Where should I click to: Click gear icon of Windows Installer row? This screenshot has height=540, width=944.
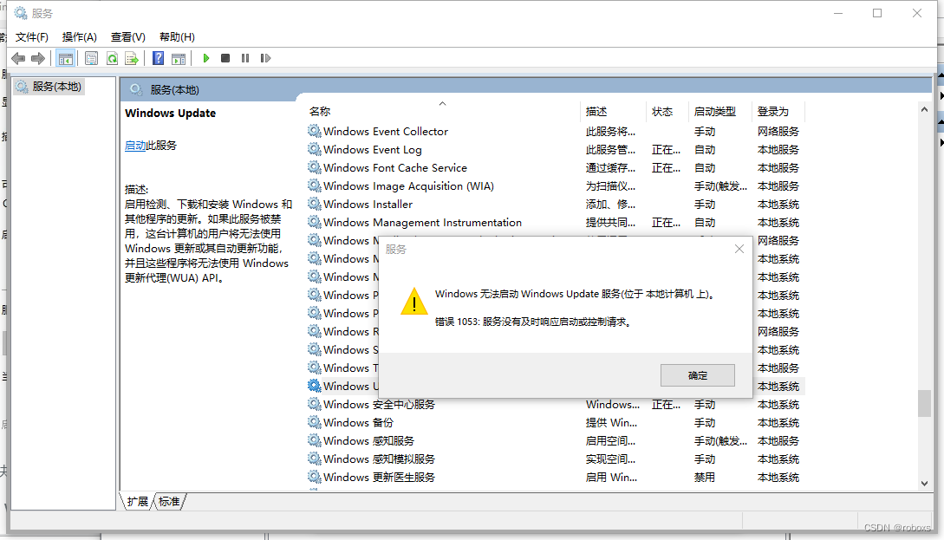(315, 204)
